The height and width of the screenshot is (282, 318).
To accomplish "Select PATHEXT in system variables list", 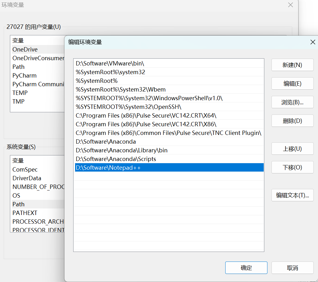I will point(25,213).
